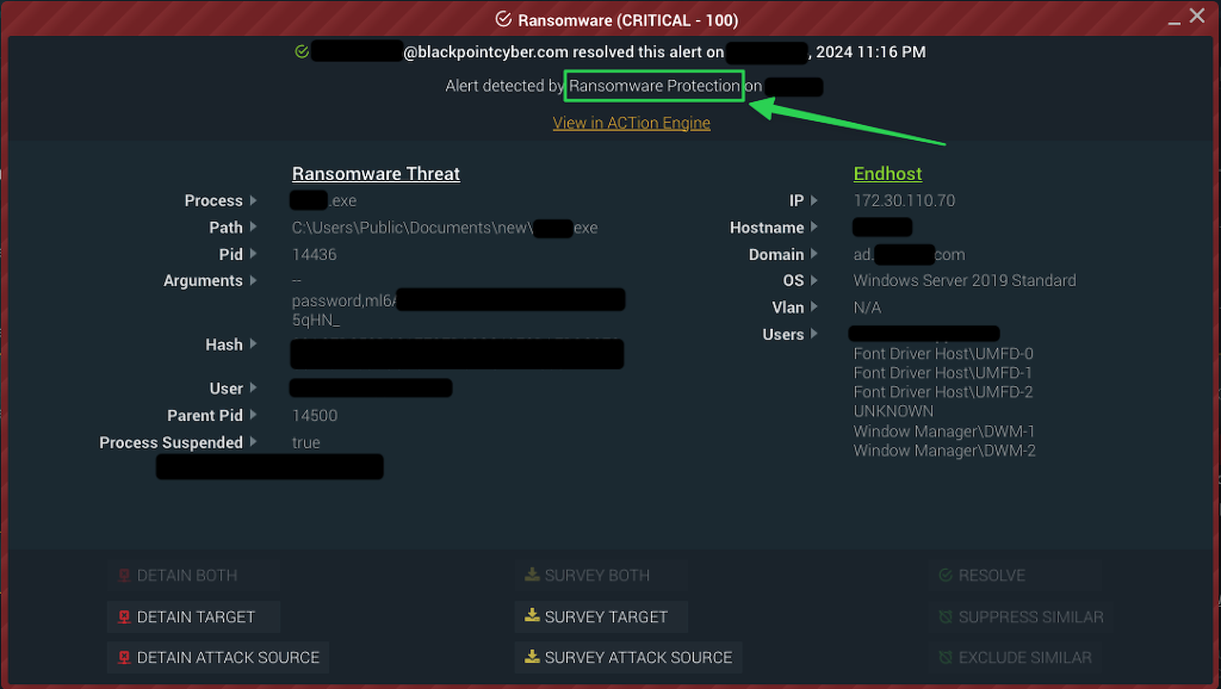The height and width of the screenshot is (689, 1221).
Task: Click the icon on Exclude Similar
Action: (x=946, y=657)
